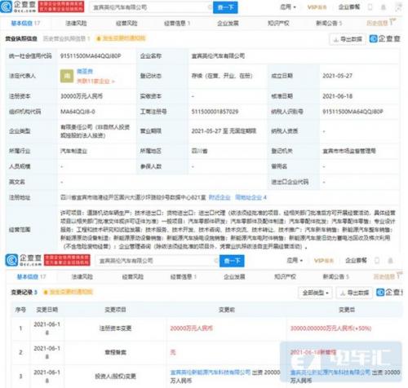
Task: Open 企业套餐 in the header above 变更记录
Action: point(356,261)
